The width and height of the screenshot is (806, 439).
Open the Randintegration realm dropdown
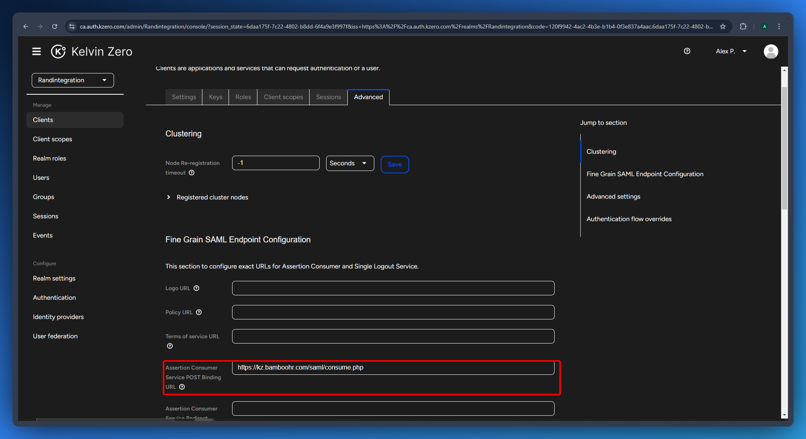[73, 80]
